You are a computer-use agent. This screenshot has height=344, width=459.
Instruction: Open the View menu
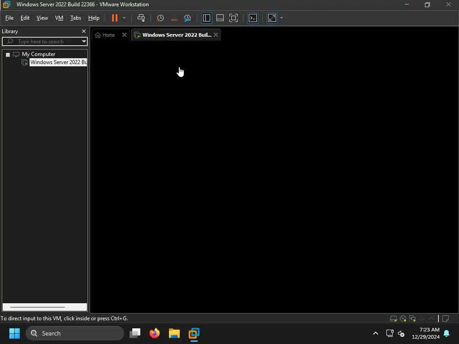coord(42,18)
